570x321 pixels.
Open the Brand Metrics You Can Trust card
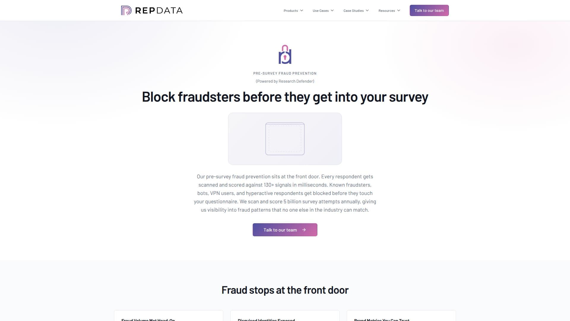click(401, 316)
